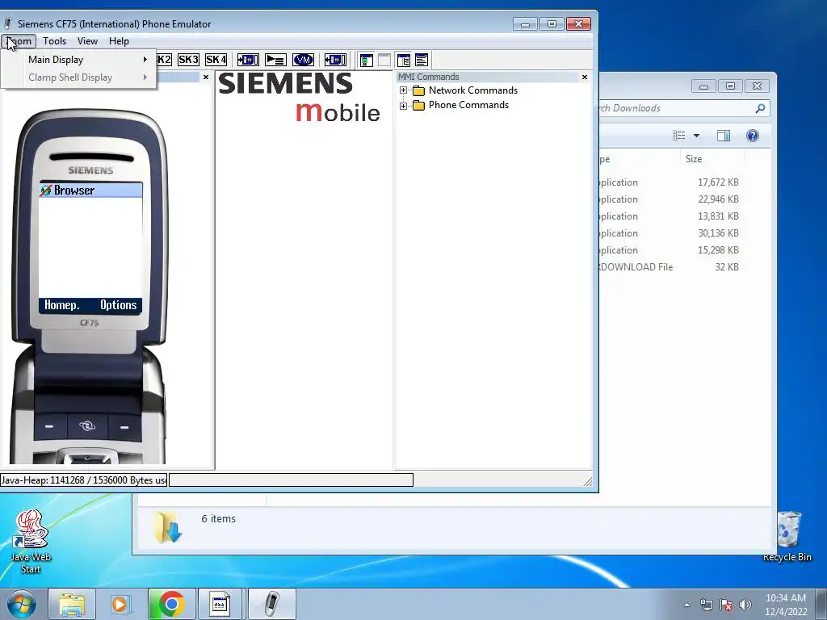
Task: Click the phone emulator taskbar button
Action: (271, 604)
